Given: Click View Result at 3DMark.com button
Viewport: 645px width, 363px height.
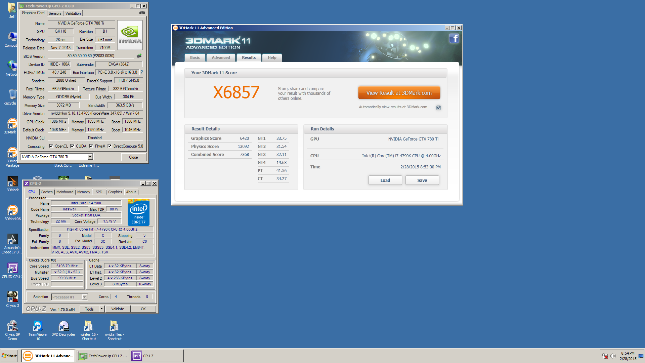Looking at the screenshot, I should click(399, 93).
